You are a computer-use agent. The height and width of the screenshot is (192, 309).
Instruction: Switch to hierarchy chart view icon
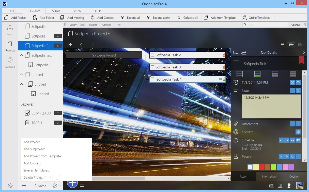(x=300, y=45)
